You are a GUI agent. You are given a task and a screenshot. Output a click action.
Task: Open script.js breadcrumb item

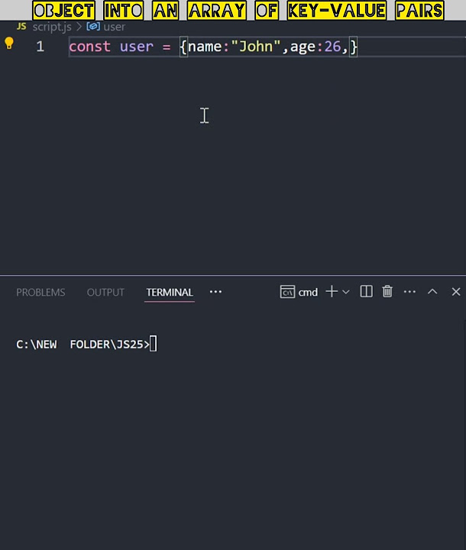pos(52,27)
